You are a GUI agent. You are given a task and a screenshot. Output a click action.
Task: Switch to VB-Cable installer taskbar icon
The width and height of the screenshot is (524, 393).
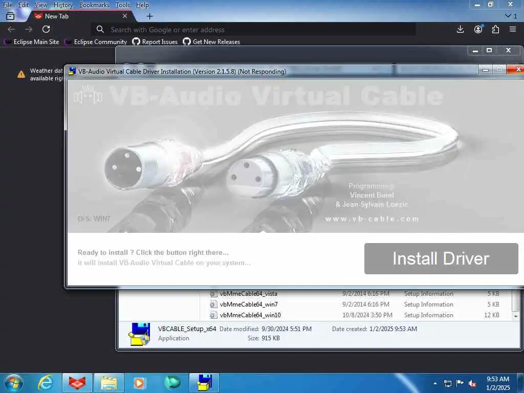tap(204, 383)
